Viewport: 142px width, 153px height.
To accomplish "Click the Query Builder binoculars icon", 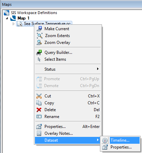I will [39, 52].
